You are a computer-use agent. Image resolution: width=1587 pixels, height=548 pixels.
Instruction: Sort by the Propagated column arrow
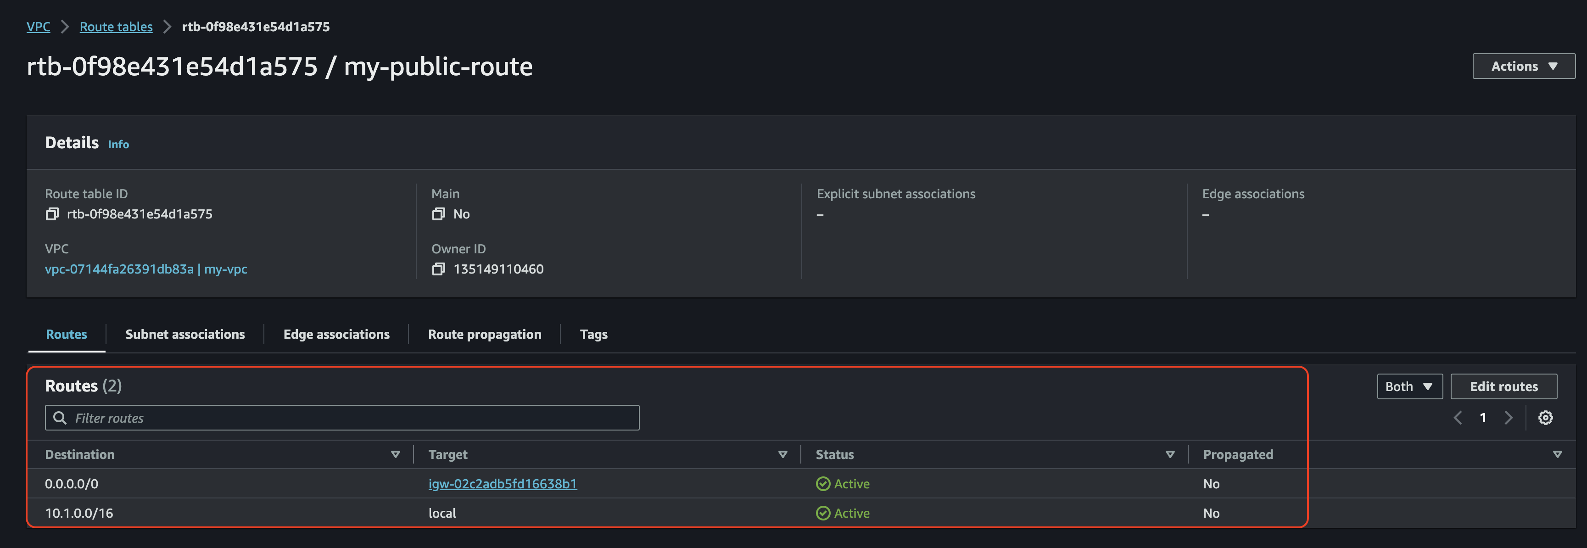pos(1557,455)
